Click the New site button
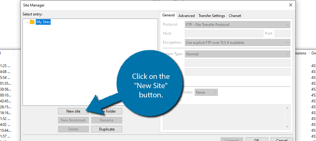The image size is (316, 141). [x=73, y=111]
